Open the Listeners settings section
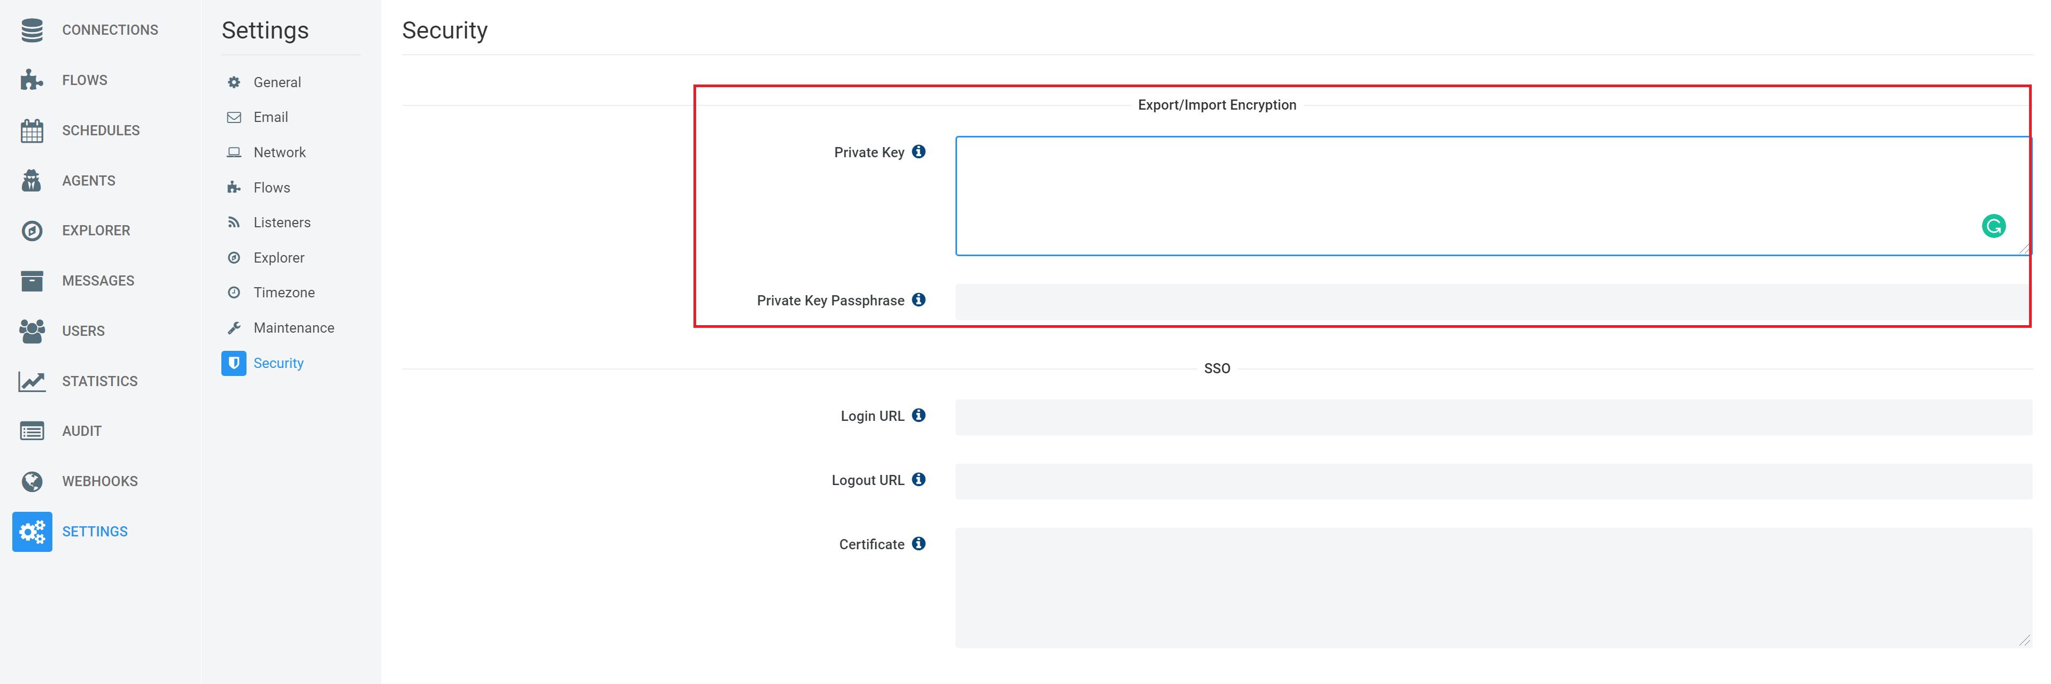Screen dimensions: 2051x684 tap(282, 223)
